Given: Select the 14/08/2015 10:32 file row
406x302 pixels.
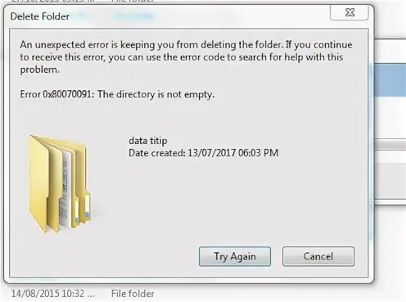Looking at the screenshot, I should (x=83, y=294).
